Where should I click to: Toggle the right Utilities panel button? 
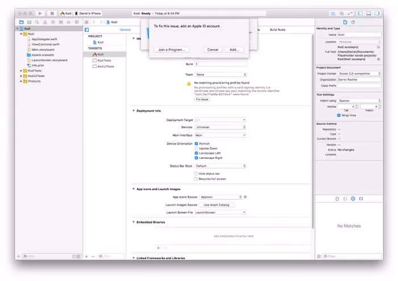[376, 13]
